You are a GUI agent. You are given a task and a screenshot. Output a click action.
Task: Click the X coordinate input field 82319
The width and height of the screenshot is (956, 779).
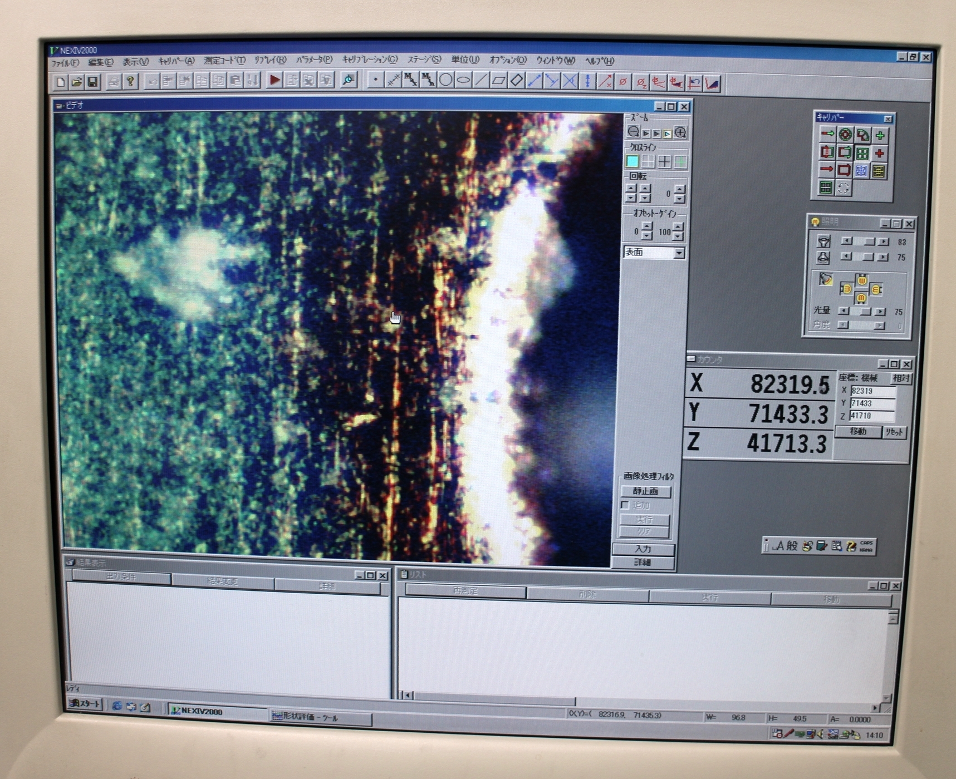[x=872, y=391]
